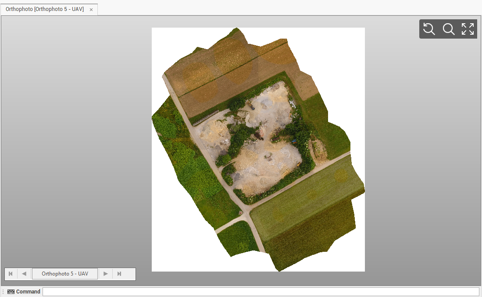Screen dimensions: 482x297
Task: Advance to the next layout page
Action: click(105, 274)
